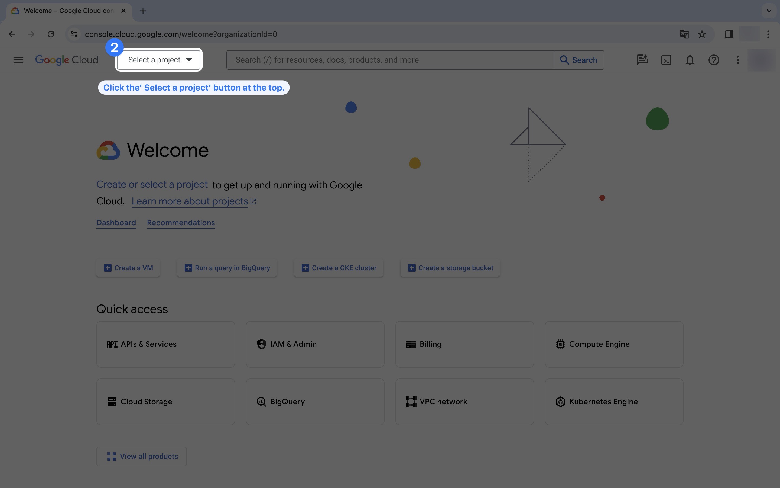Click the search resources input field
Viewport: 780px width, 488px height.
[x=390, y=60]
